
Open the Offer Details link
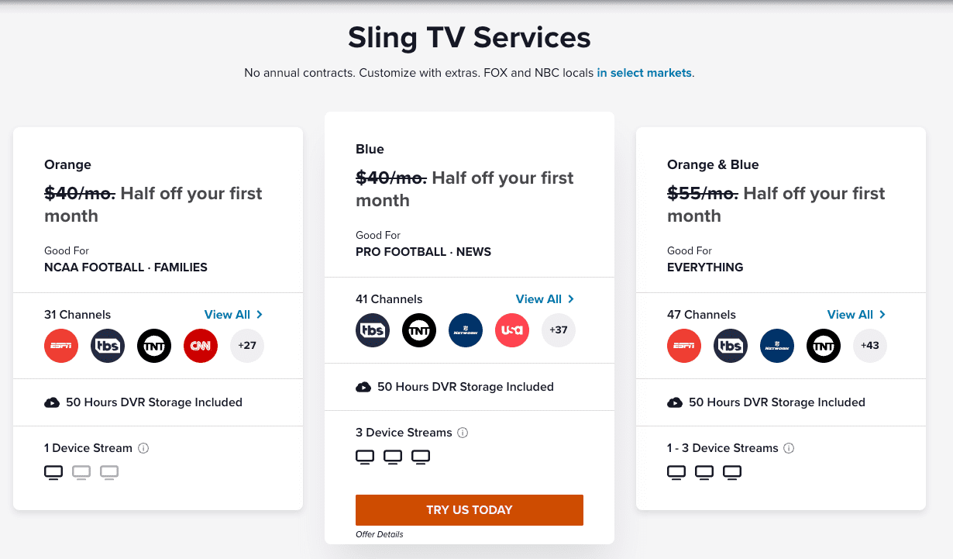379,534
